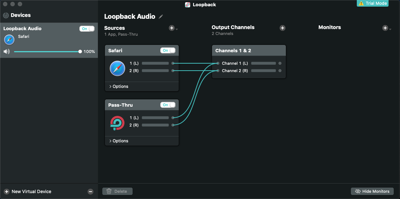Select the Channels 1 & 2 block header

249,50
